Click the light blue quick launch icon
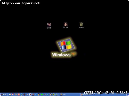This screenshot has height=96, width=129. [48, 94]
